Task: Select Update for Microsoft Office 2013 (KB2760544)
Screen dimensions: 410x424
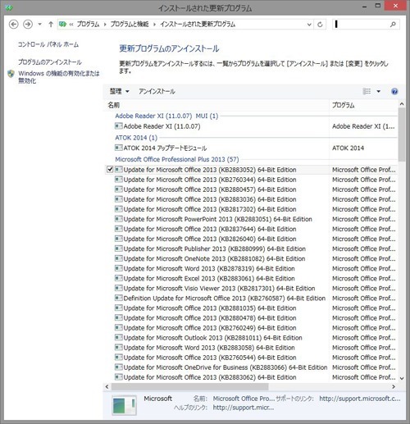Action: pyautogui.click(x=210, y=358)
